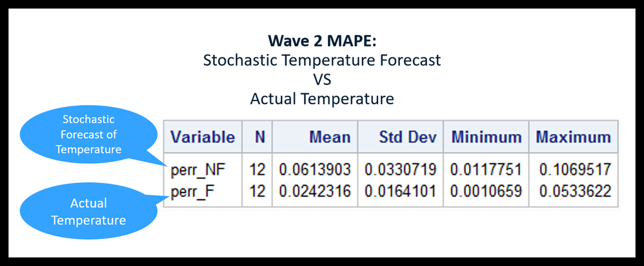
Task: Click the Minimum column header
Action: [x=486, y=137]
